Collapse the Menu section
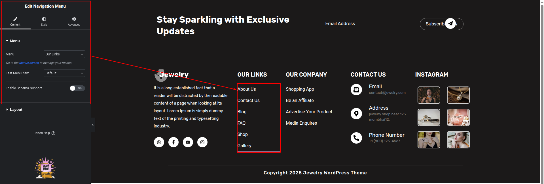The width and height of the screenshot is (544, 184). click(x=14, y=41)
